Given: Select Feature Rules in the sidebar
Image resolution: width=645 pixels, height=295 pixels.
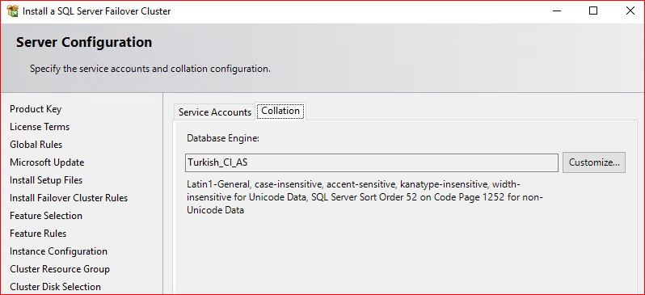Looking at the screenshot, I should [38, 234].
